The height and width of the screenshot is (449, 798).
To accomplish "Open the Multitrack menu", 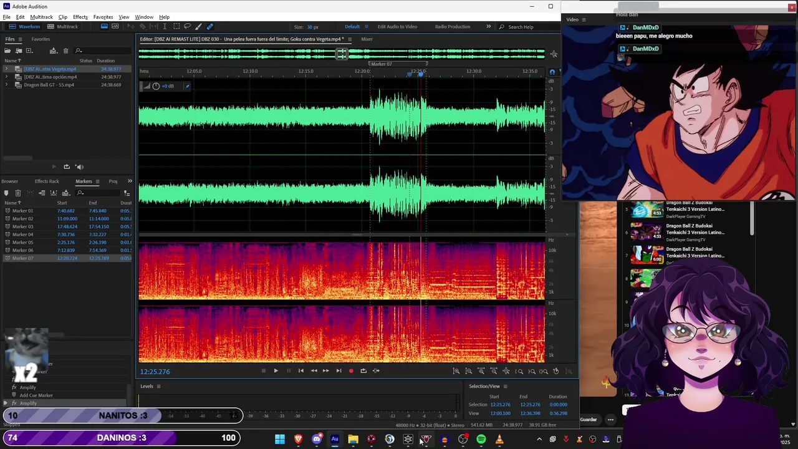I will [41, 17].
